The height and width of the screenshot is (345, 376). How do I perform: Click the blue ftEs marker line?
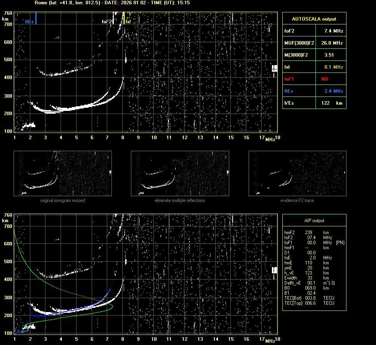(x=36, y=18)
